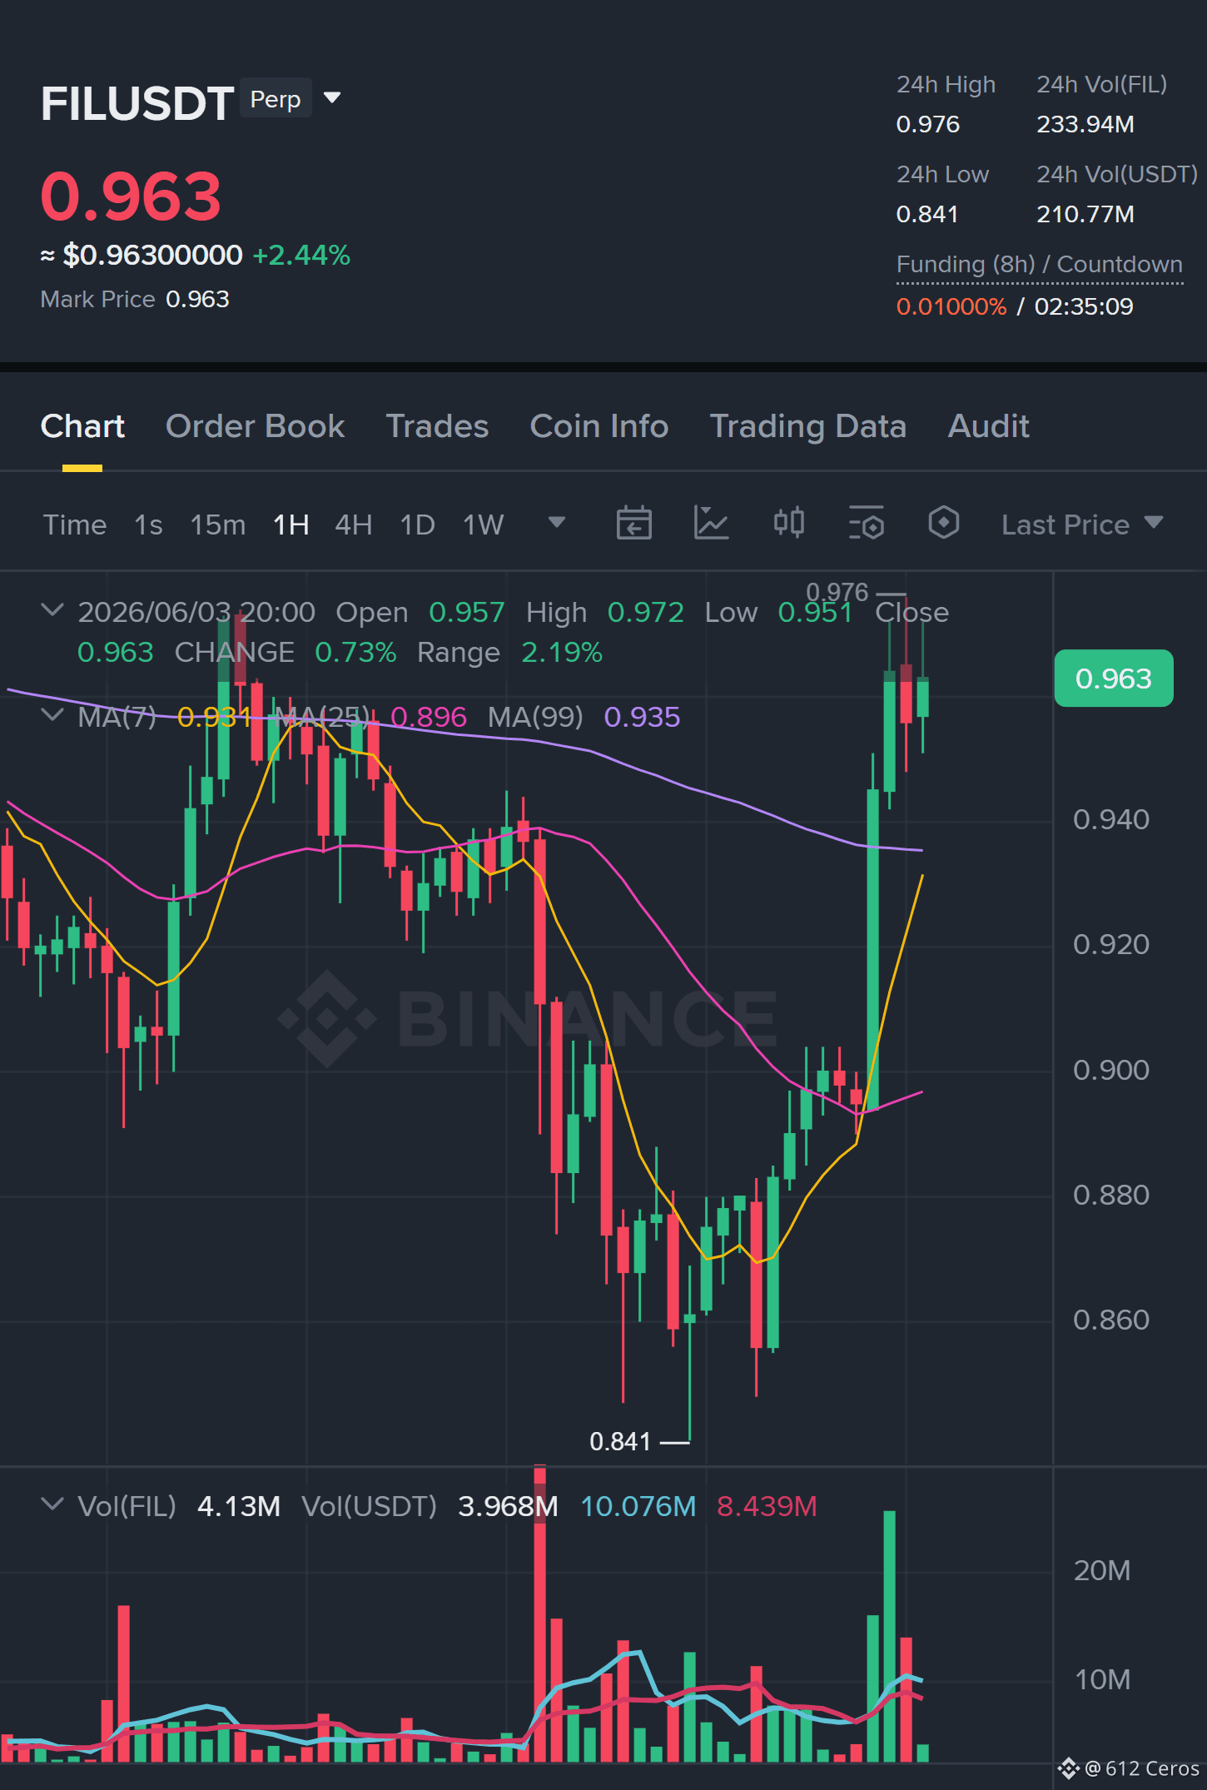This screenshot has width=1207, height=1790.
Task: Click the Binance logo watermark icon
Action: coord(326,1018)
